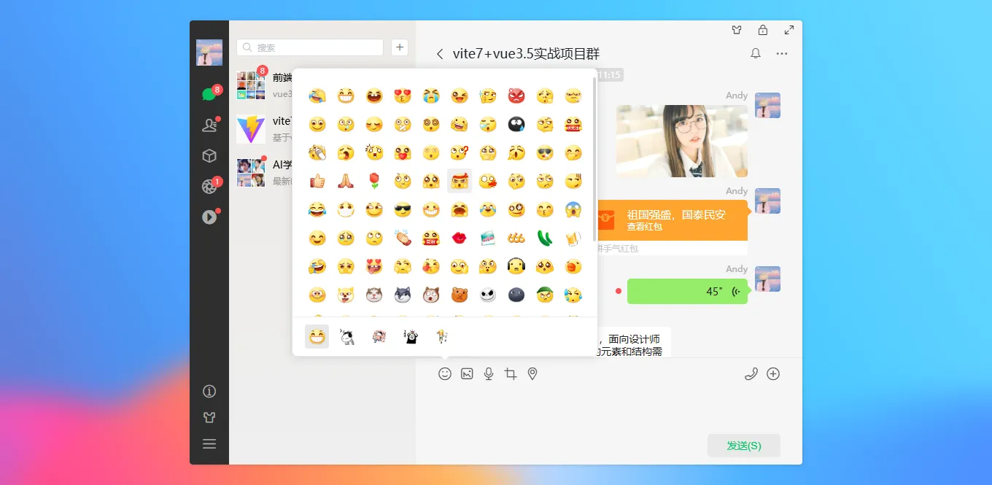
Task: Click the notification bell in chat header
Action: click(x=756, y=53)
